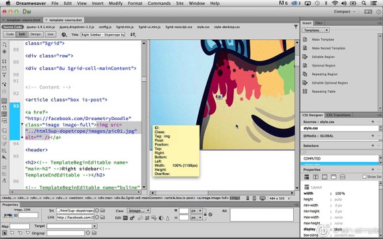Show the Layout category in CSS properties
Screen dimensions: 383x239
point(307,177)
